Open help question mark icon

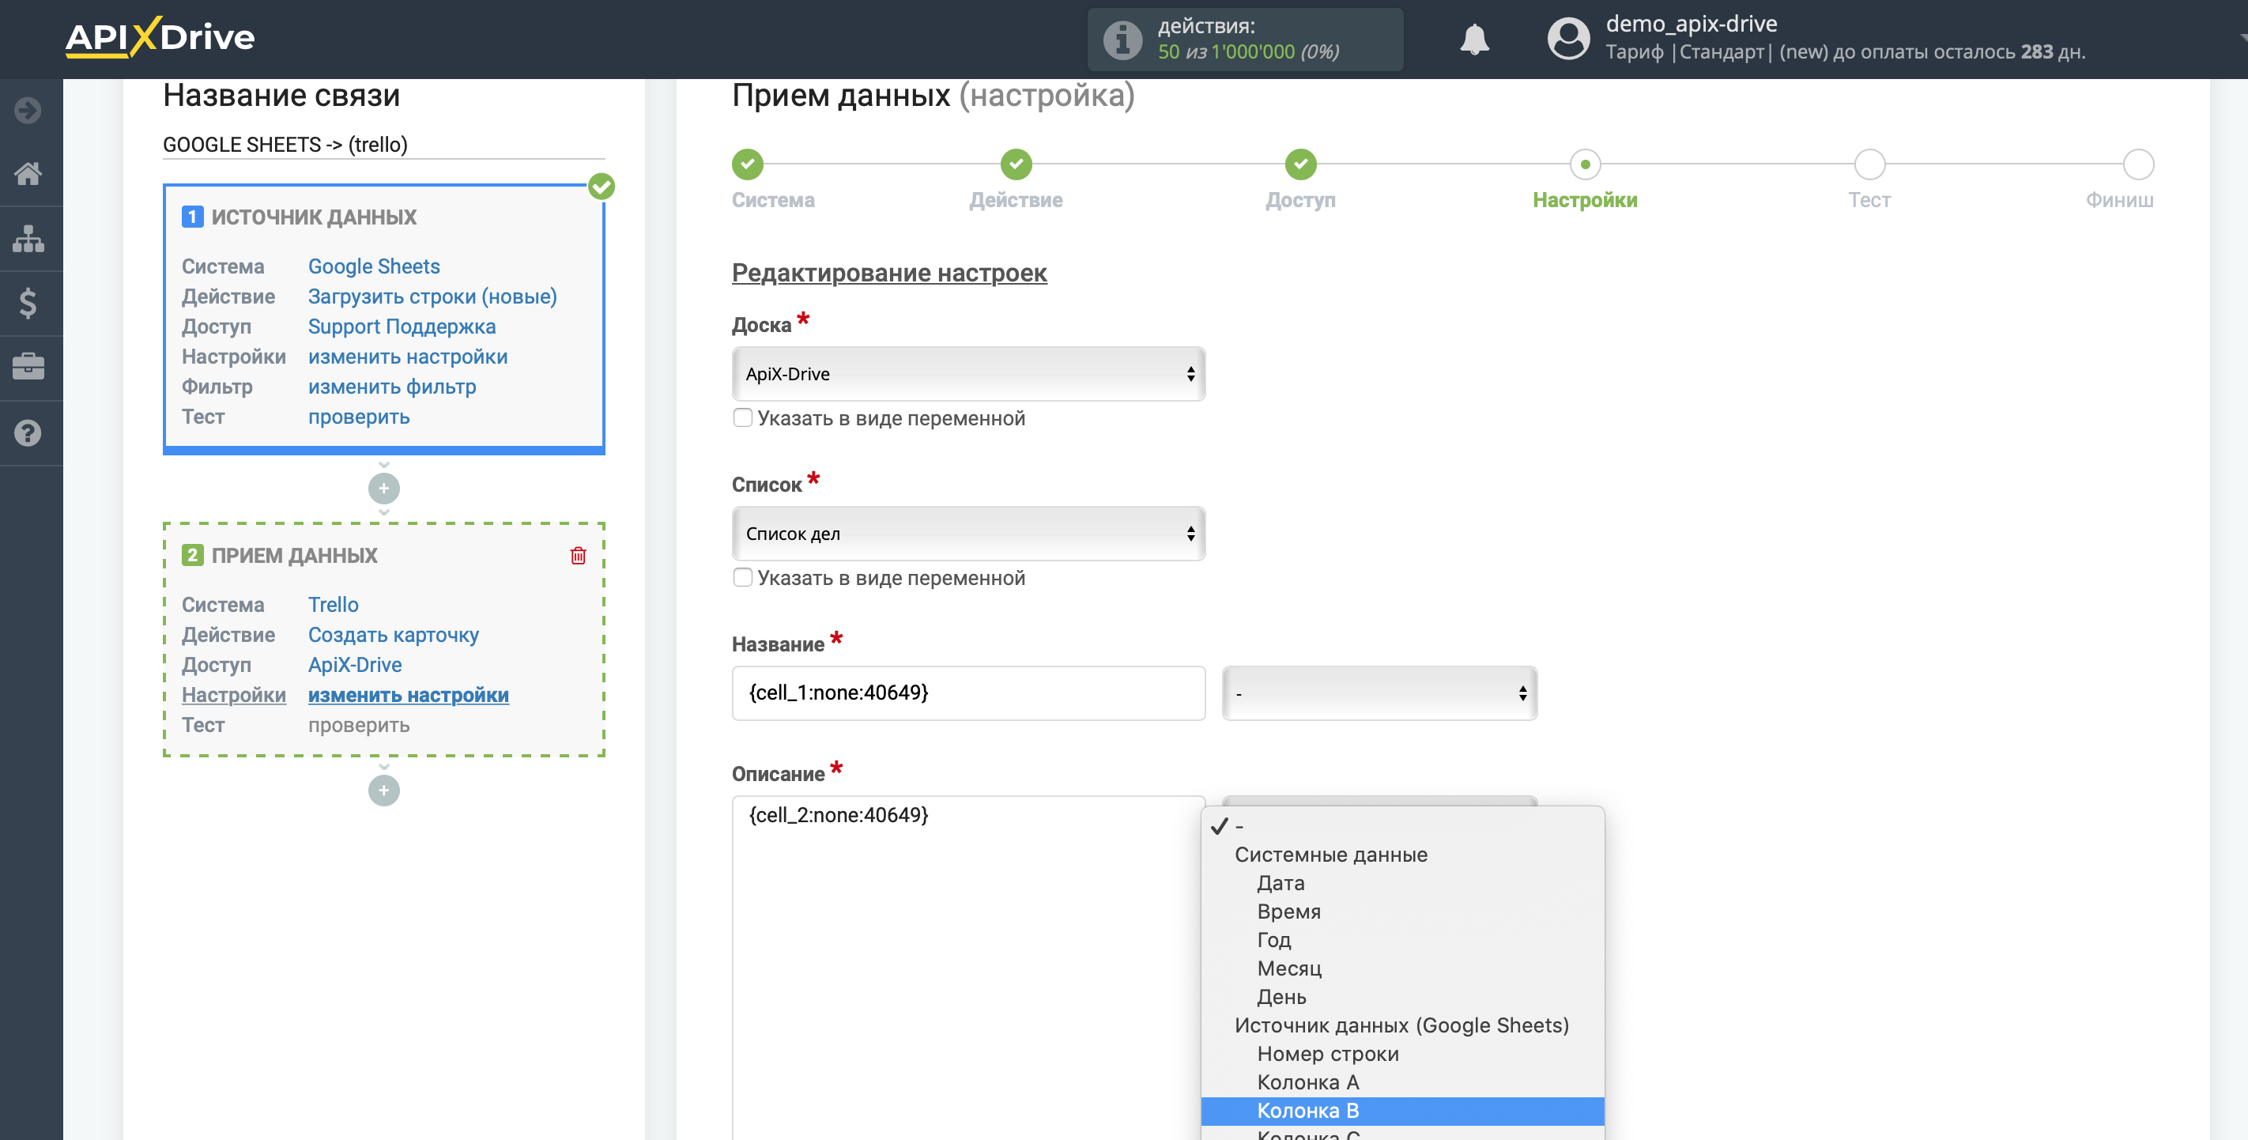[x=28, y=433]
